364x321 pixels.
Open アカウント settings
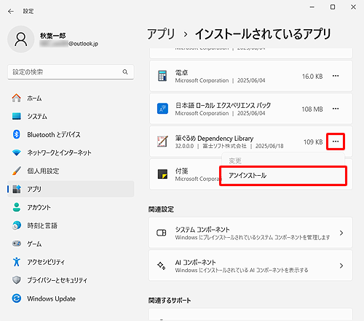point(71,207)
